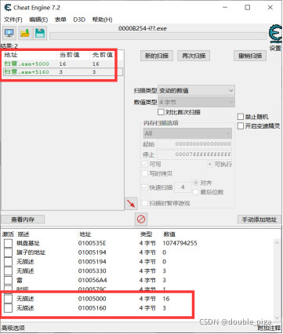Screen dimensions: 283x334
Task: Activate the 旗子的地址 entry checkbox
Action: click(8, 252)
